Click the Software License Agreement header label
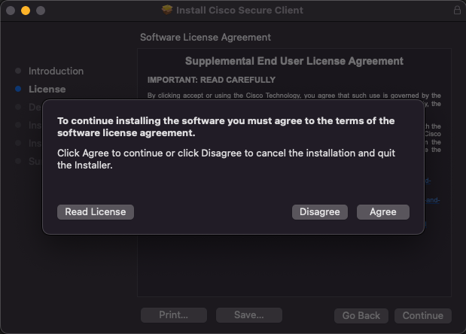466x334 pixels. [206, 37]
